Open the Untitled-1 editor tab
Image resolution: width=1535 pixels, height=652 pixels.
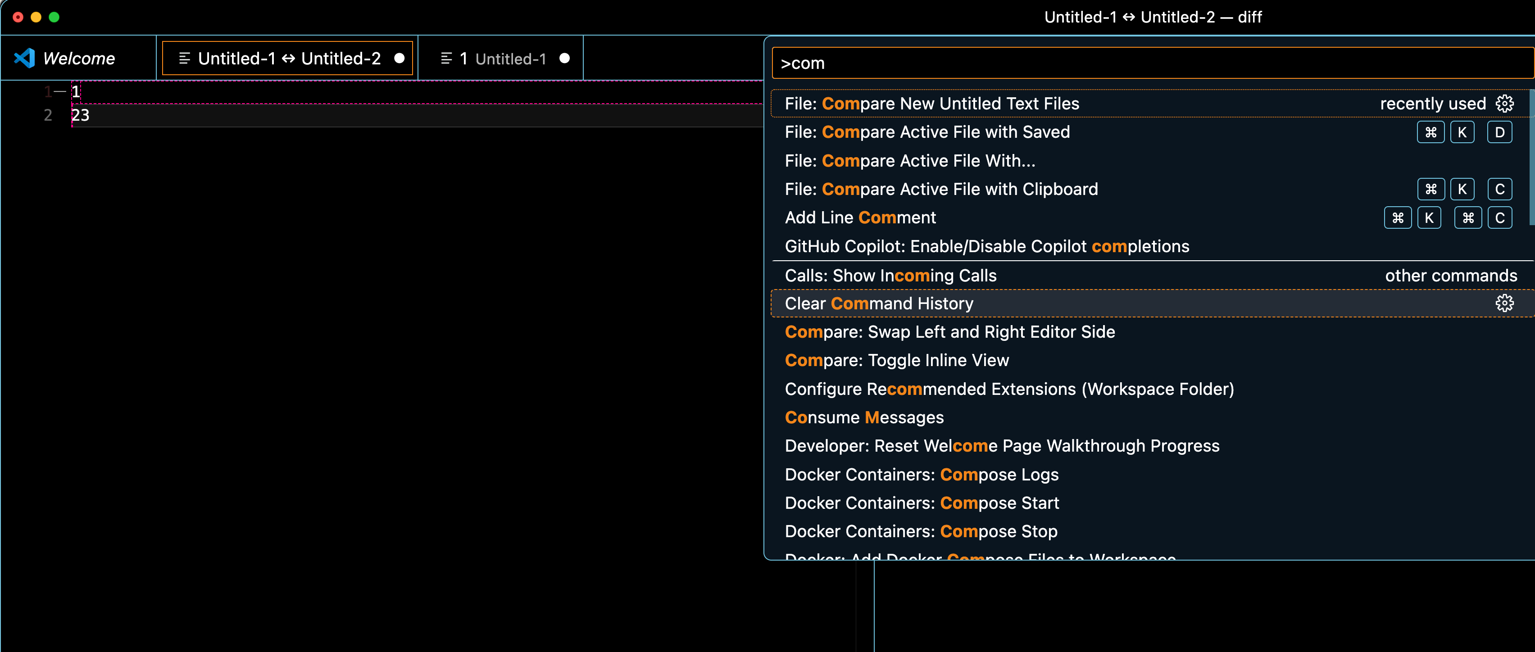(510, 59)
